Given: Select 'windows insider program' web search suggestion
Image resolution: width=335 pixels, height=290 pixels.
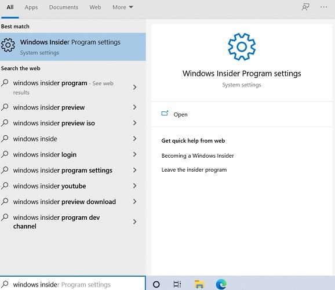Looking at the screenshot, I should click(63, 87).
